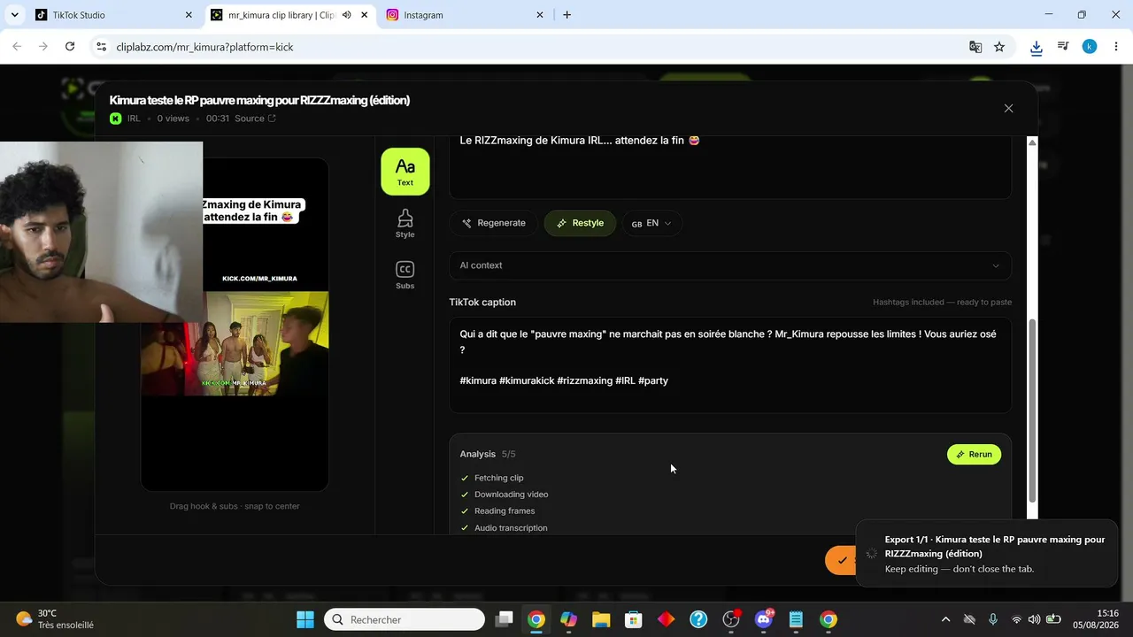Open the Discord taskbar icon
The width and height of the screenshot is (1133, 637).
tap(764, 619)
